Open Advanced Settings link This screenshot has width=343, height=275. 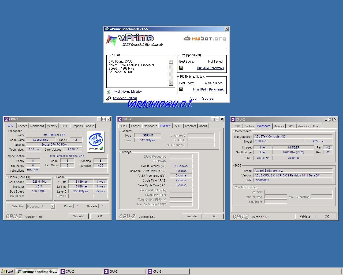click(x=125, y=98)
